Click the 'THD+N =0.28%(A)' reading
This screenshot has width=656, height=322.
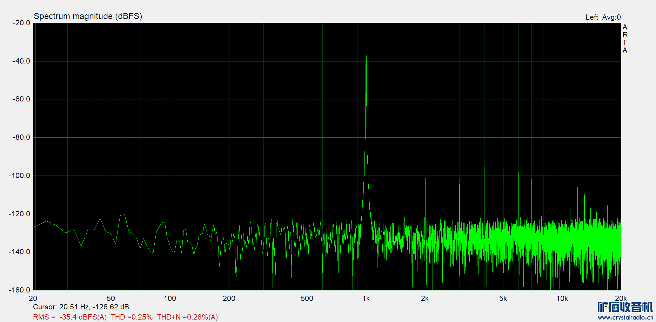[x=187, y=317]
